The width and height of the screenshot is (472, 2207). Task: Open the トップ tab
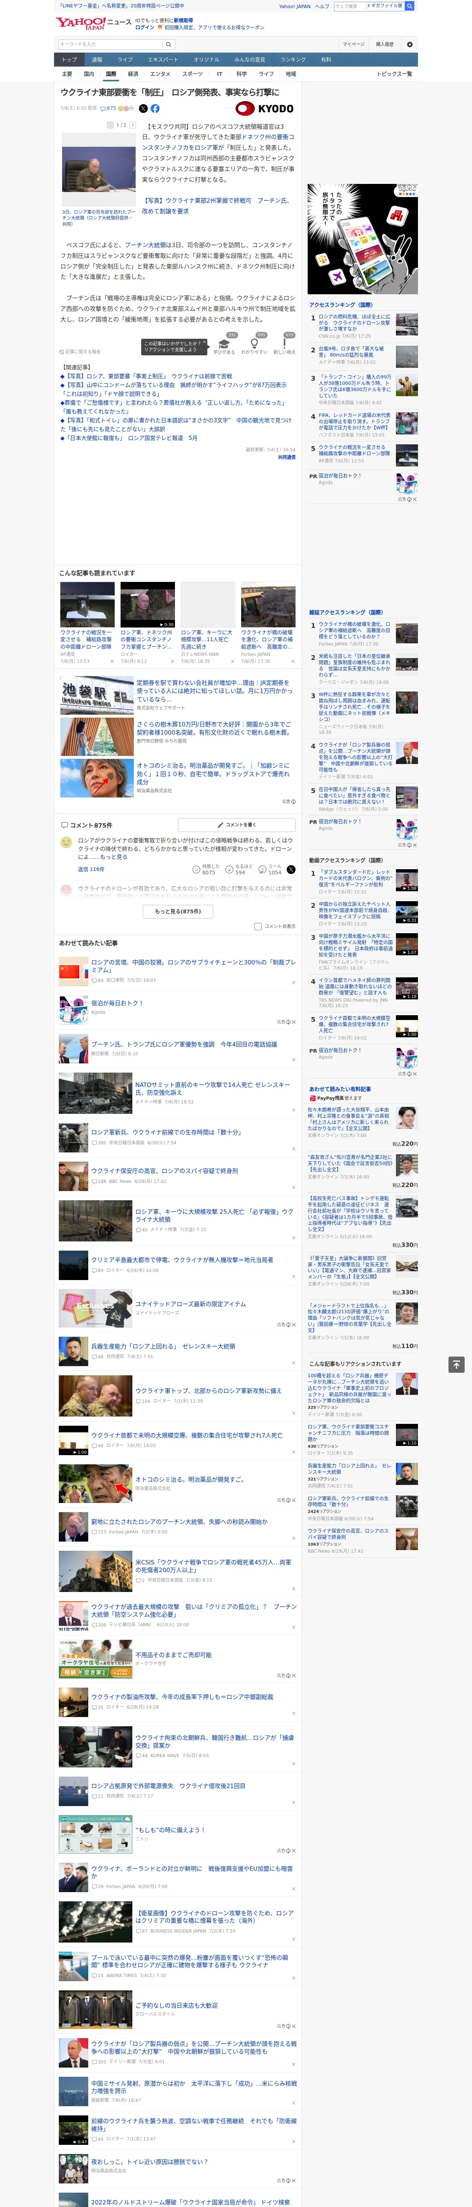click(x=69, y=60)
